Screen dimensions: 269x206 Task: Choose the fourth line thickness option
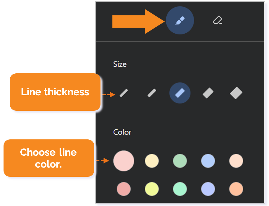[x=208, y=93]
